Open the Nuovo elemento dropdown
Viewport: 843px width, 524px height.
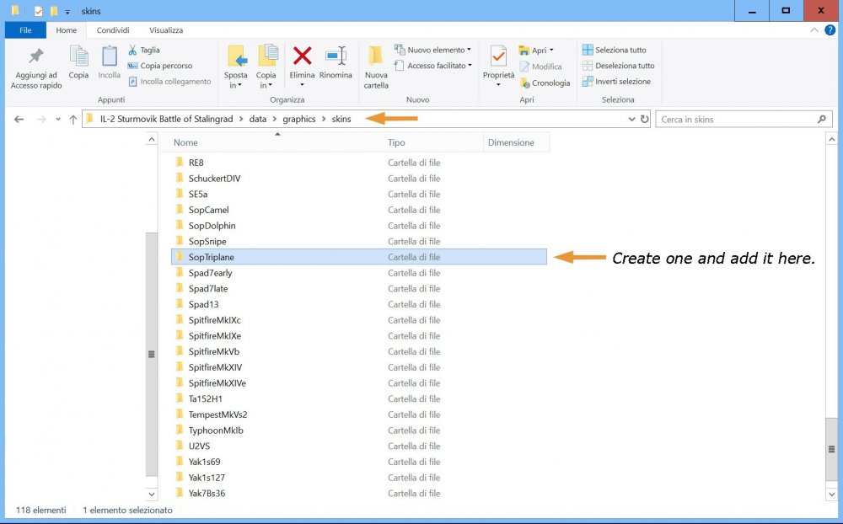point(438,50)
